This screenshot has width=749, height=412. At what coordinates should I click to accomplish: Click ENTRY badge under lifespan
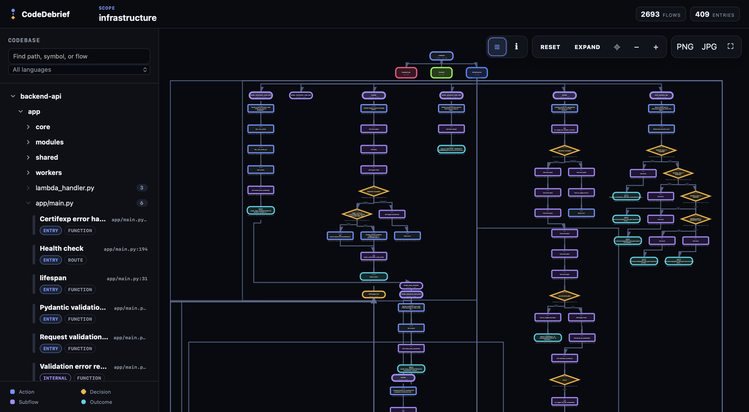click(x=51, y=289)
